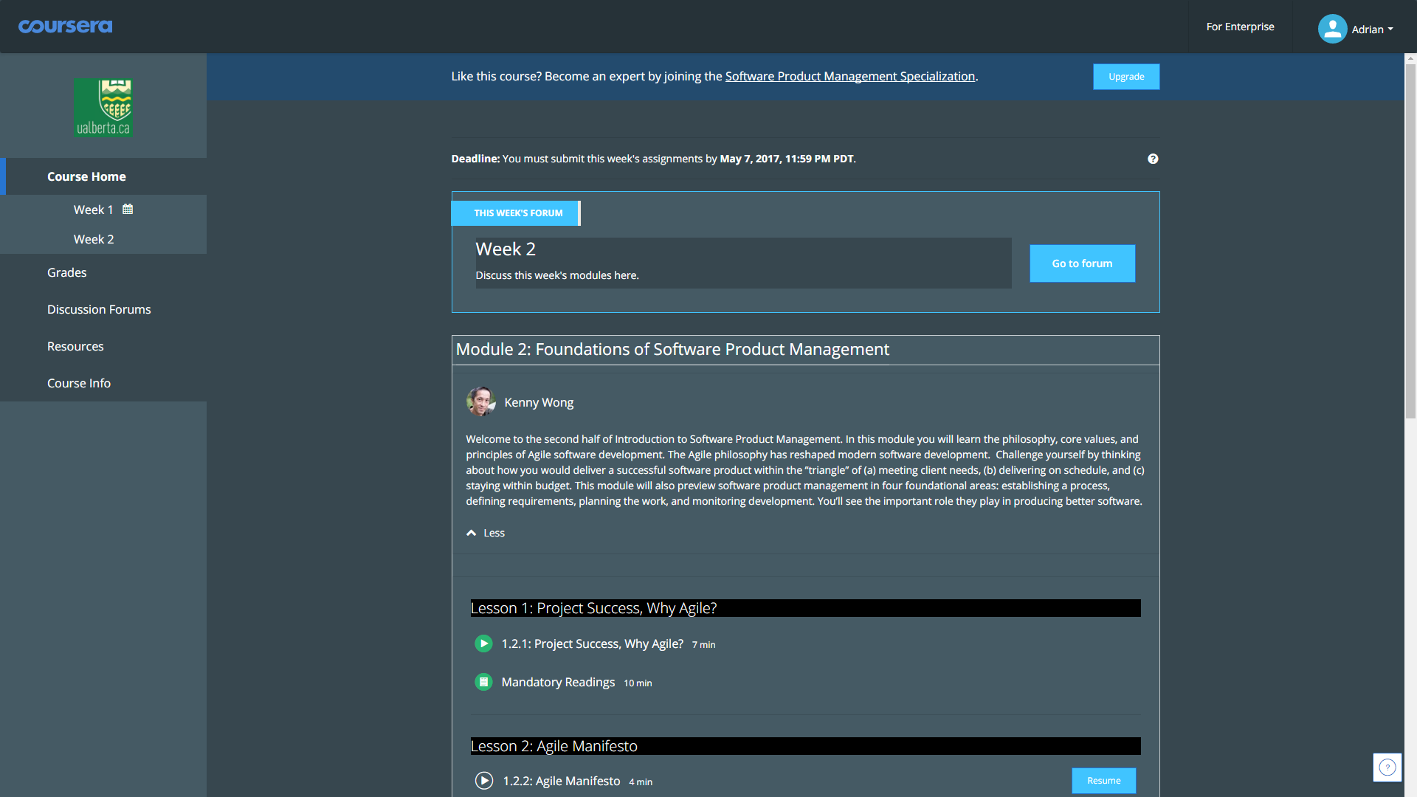Play video 1.2.1 Project Success icon
The width and height of the screenshot is (1417, 797).
point(483,644)
